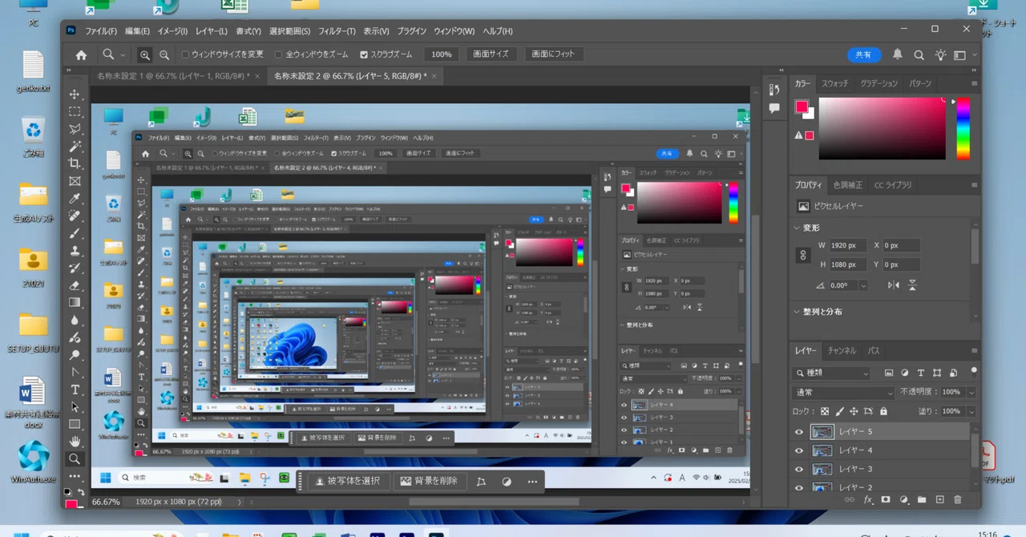Click the delete layer trash icon
The height and width of the screenshot is (537, 1026).
pos(957,499)
